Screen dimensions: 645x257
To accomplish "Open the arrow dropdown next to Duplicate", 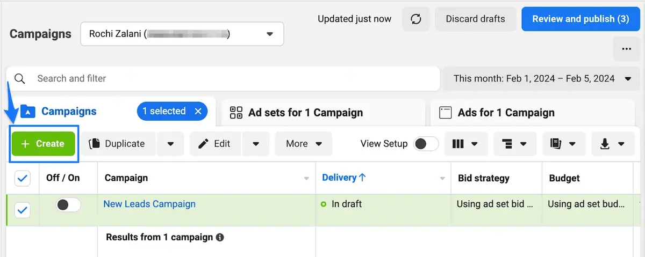I will point(170,144).
